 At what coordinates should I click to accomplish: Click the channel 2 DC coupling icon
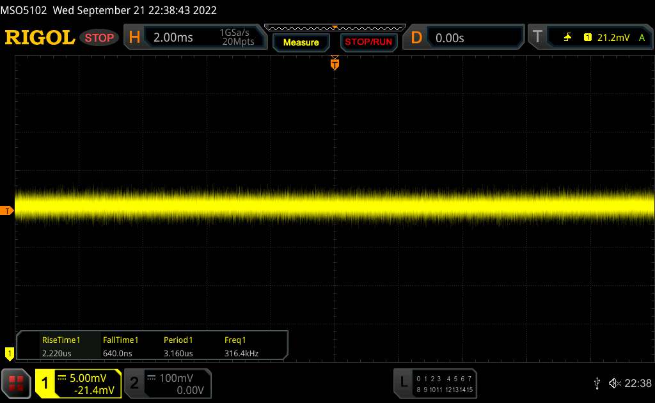151,378
